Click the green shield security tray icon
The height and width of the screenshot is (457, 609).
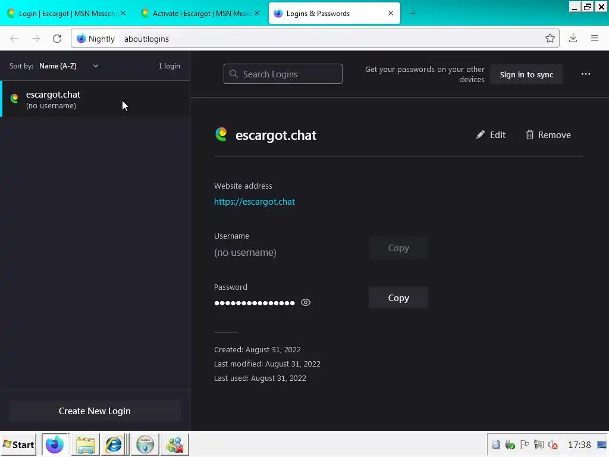510,445
